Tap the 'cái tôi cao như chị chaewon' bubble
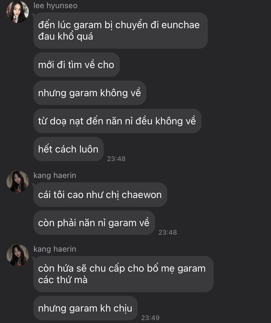This screenshot has width=271, height=323. [x=100, y=195]
